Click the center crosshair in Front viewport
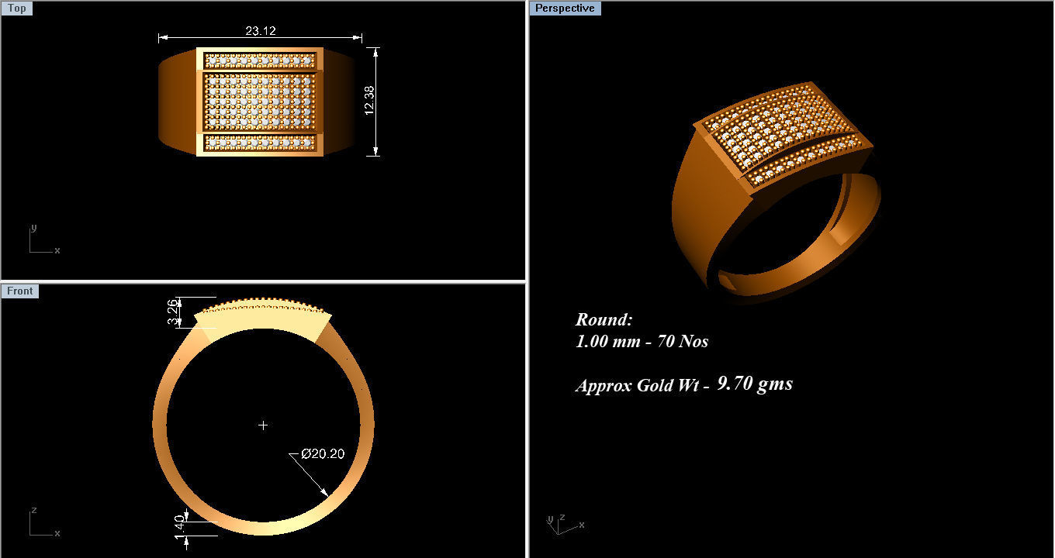This screenshot has height=558, width=1055. [263, 425]
